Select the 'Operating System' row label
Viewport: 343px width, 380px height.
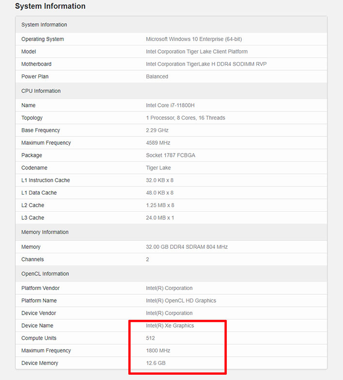43,39
